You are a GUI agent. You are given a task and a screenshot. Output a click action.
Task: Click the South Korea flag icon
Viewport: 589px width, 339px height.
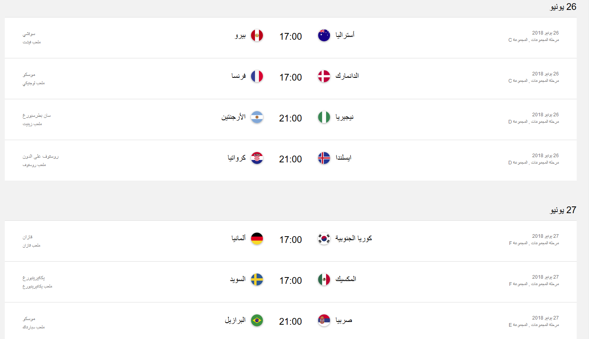[324, 238]
